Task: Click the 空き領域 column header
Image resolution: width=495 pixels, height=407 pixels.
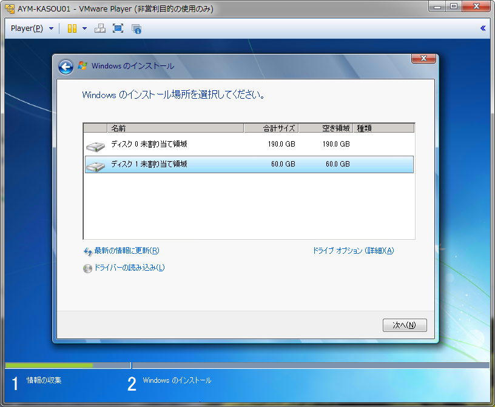Action: [326, 128]
